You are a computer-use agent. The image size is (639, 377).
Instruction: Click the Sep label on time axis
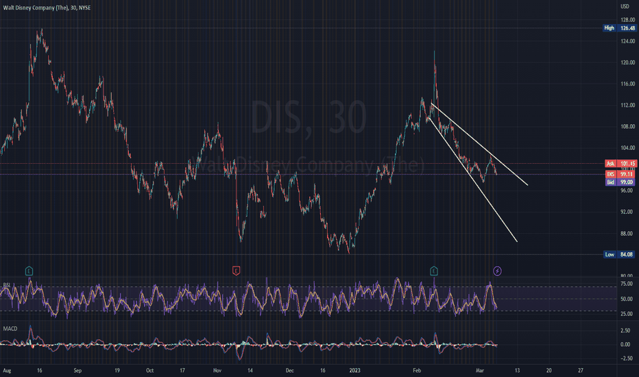coord(77,370)
